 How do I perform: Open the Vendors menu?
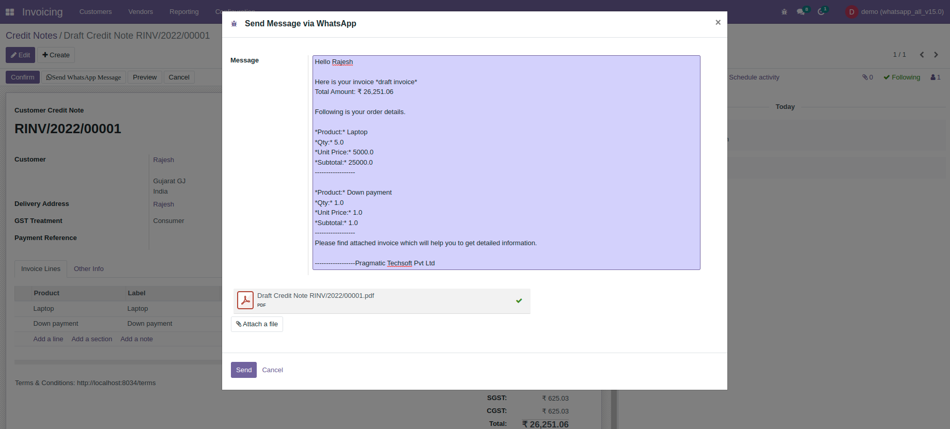(141, 12)
